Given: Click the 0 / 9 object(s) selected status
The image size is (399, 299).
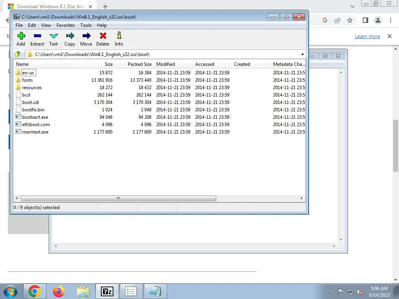Looking at the screenshot, I should [x=37, y=208].
